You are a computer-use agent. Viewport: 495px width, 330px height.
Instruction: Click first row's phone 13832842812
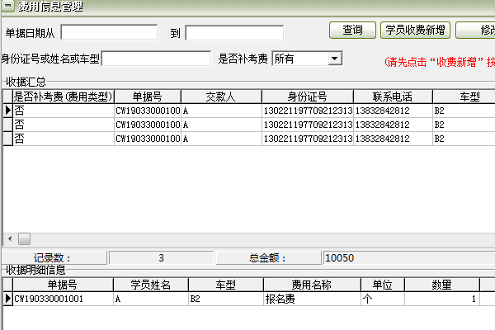click(393, 111)
